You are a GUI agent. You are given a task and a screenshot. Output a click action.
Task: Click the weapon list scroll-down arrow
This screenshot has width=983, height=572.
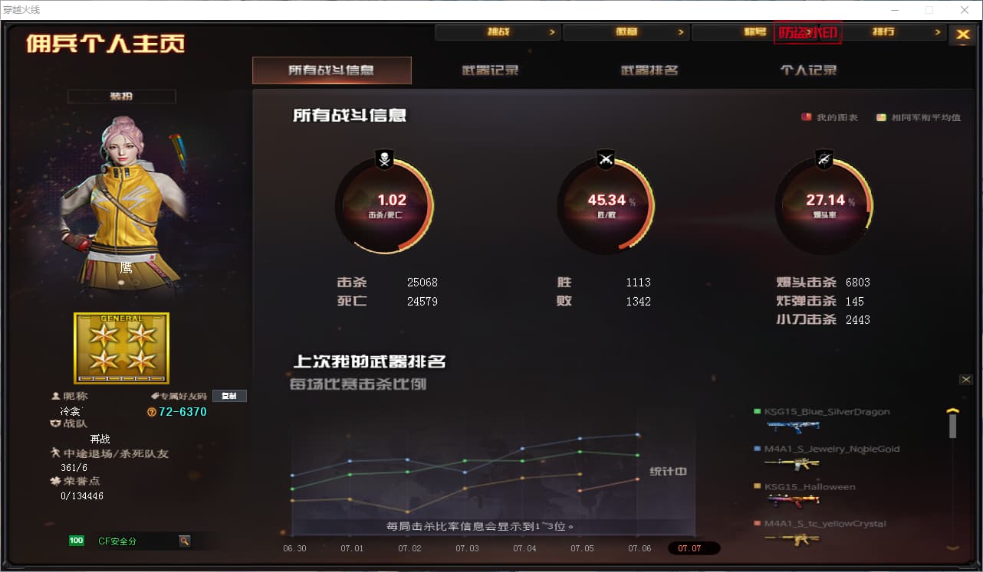[x=953, y=547]
